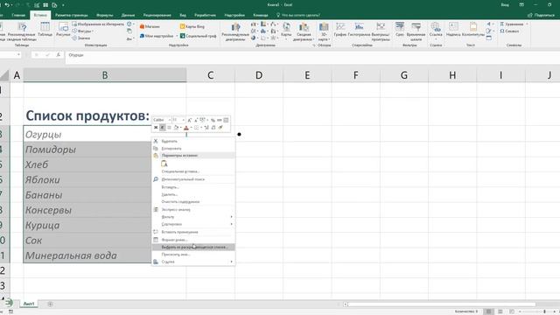Click the Что вы хотите сделать search box
The height and width of the screenshot is (315, 560).
coord(298,16)
